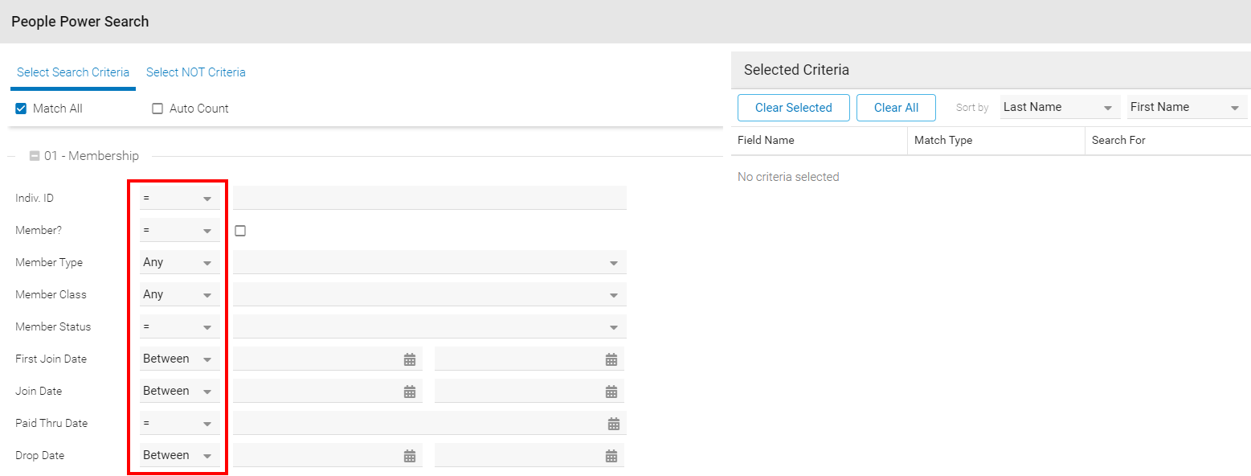
Task: Open calendar for Drop Date end field
Action: pos(611,456)
